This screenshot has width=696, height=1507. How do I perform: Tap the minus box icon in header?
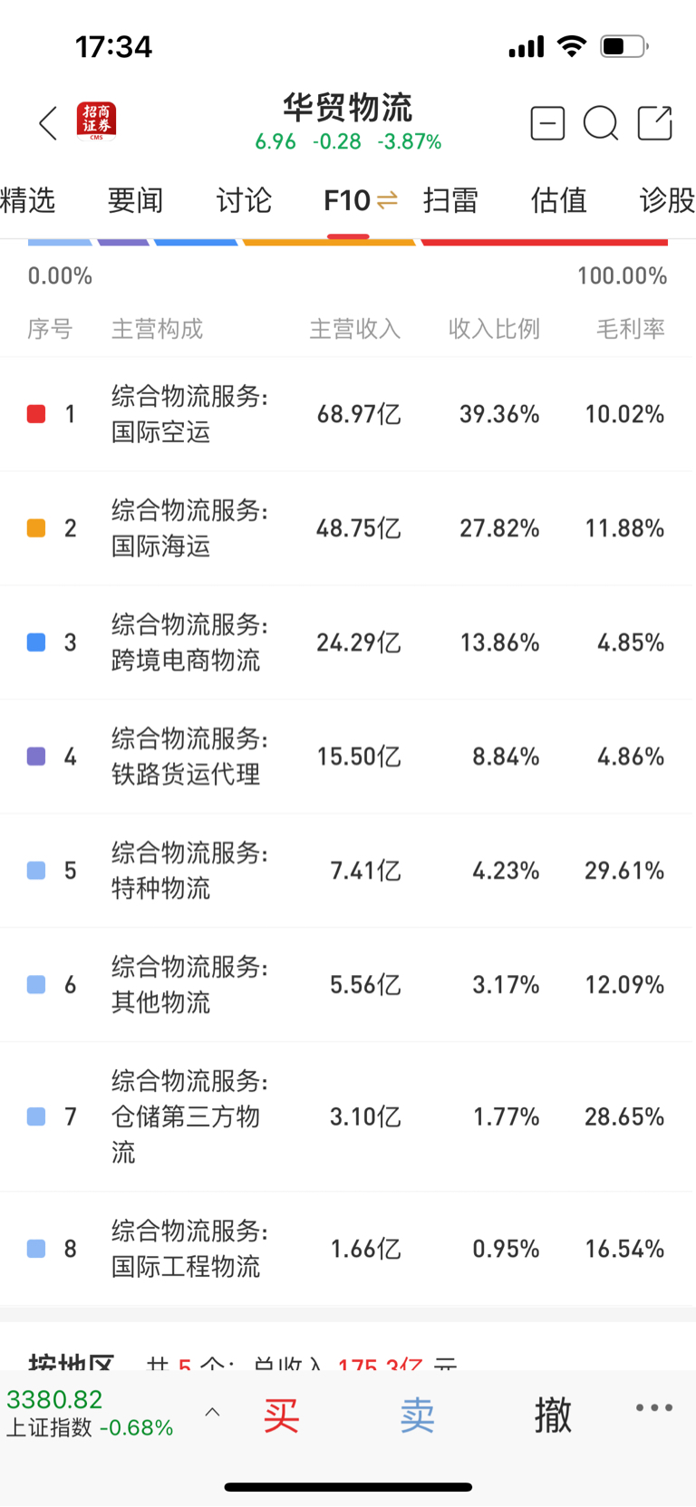[x=547, y=123]
